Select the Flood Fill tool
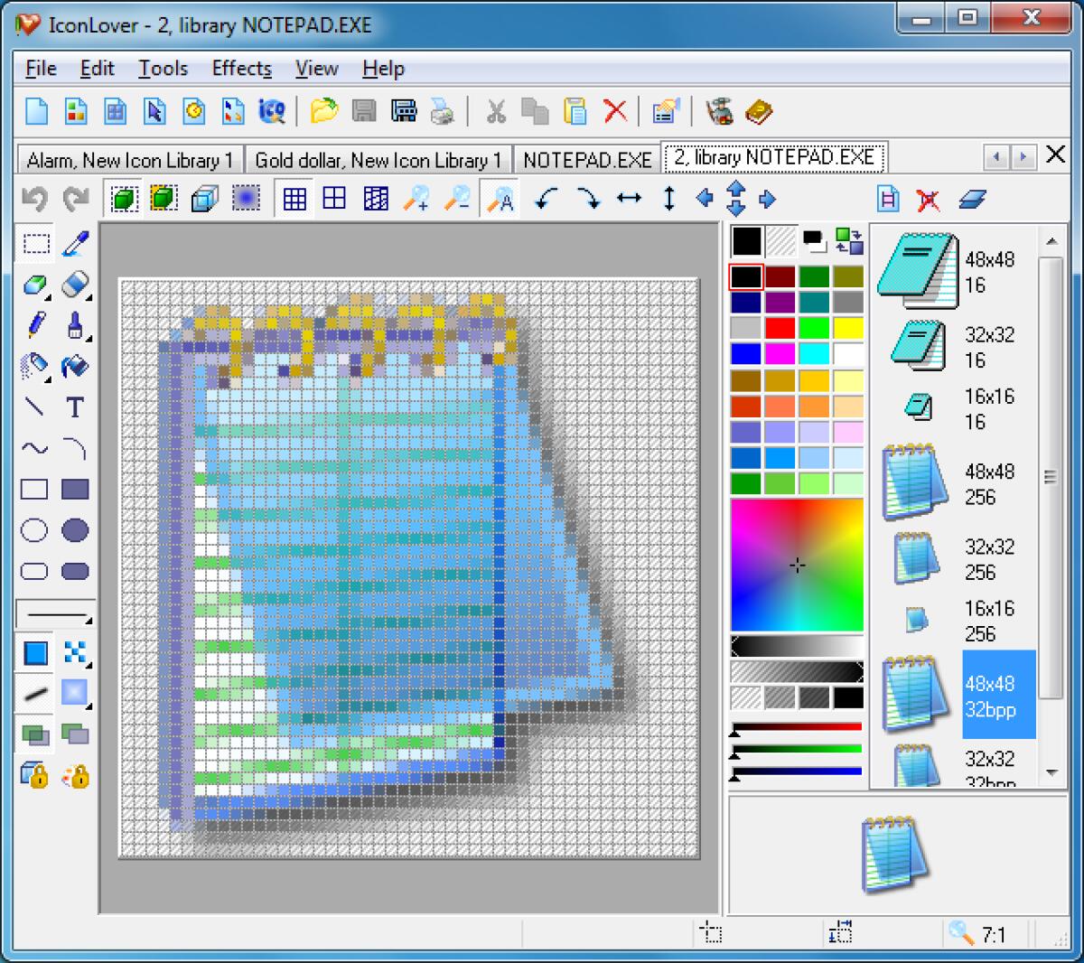This screenshot has width=1084, height=963. tap(76, 369)
